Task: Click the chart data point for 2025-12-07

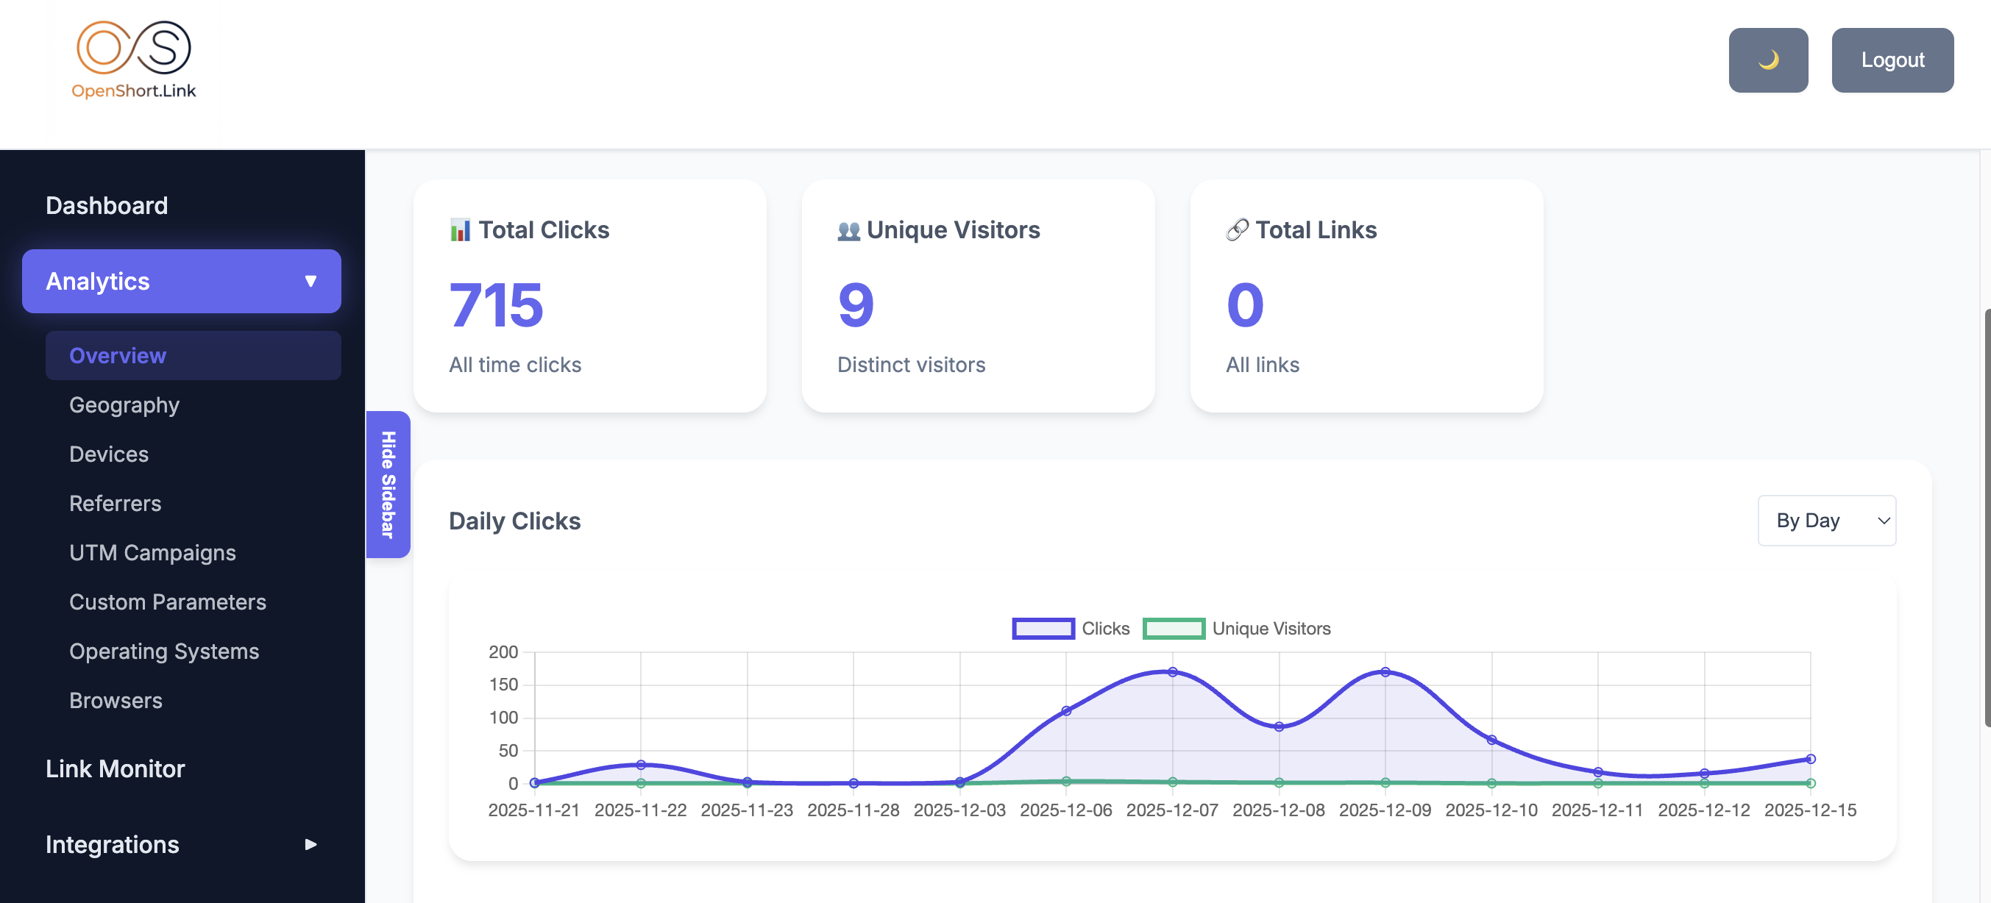Action: click(1173, 672)
